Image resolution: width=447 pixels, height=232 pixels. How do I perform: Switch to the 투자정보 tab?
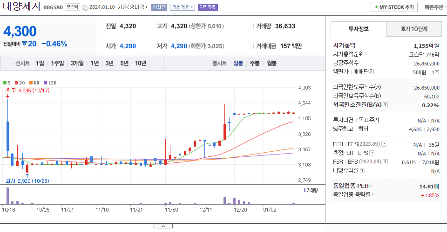[x=359, y=29]
